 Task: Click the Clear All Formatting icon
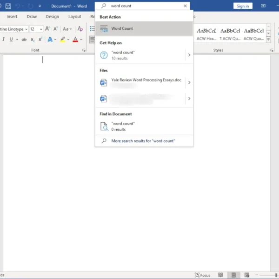(80, 29)
